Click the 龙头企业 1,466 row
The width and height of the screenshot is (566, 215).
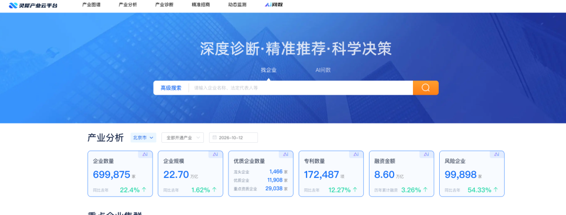260,172
